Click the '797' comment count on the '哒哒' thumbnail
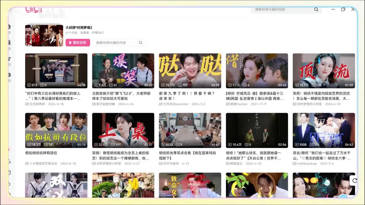This screenshot has width=365, height=205. coord(182,85)
